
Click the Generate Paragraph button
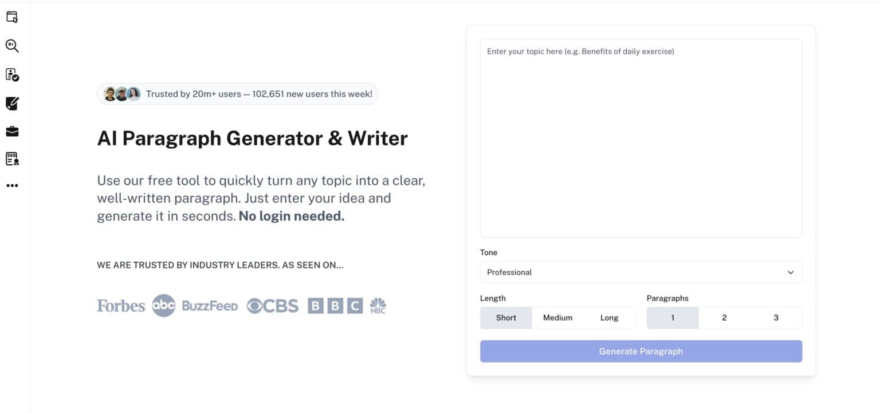(x=641, y=351)
